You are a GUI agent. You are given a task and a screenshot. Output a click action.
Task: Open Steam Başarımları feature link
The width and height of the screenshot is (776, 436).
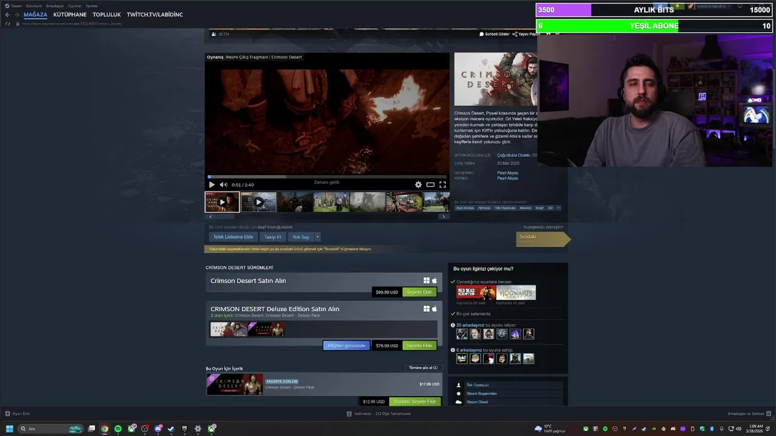481,394
